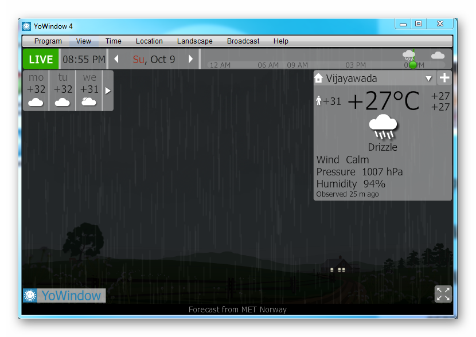
Task: Click the Drizzle condition label
Action: [x=383, y=147]
